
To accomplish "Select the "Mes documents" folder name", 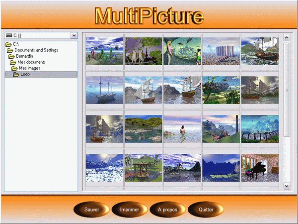I will point(32,62).
